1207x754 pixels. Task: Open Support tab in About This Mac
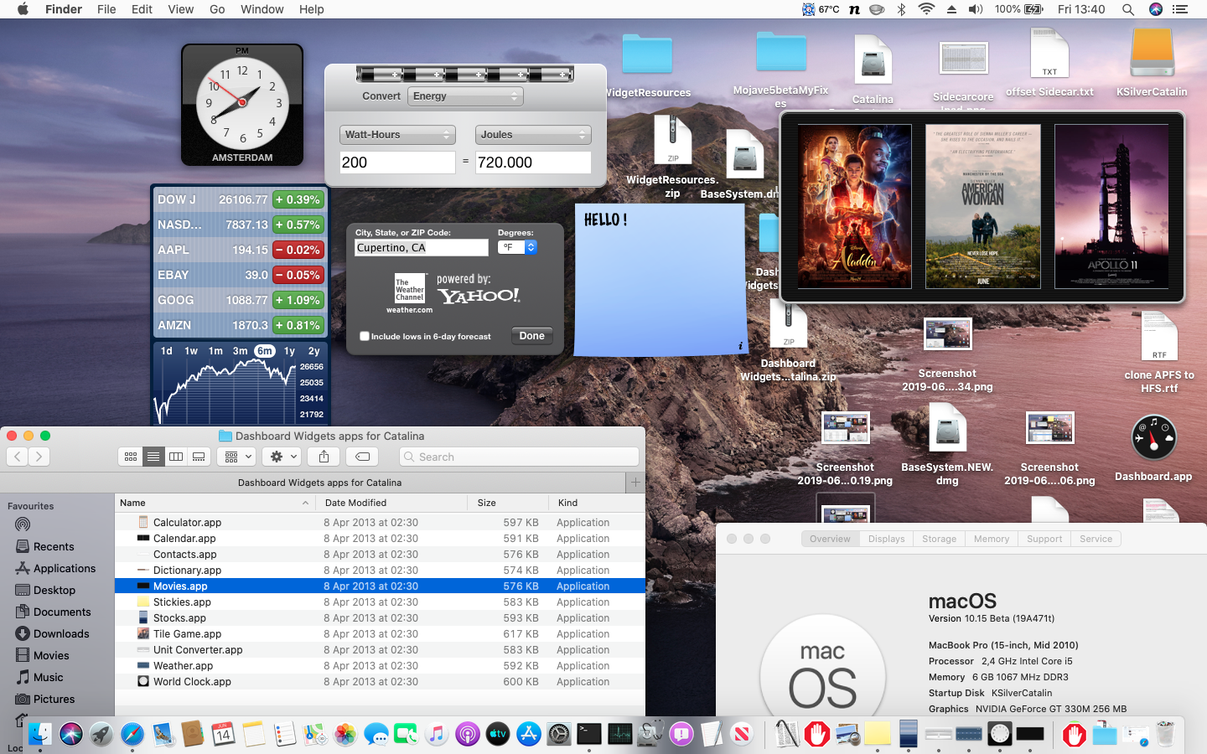1044,539
